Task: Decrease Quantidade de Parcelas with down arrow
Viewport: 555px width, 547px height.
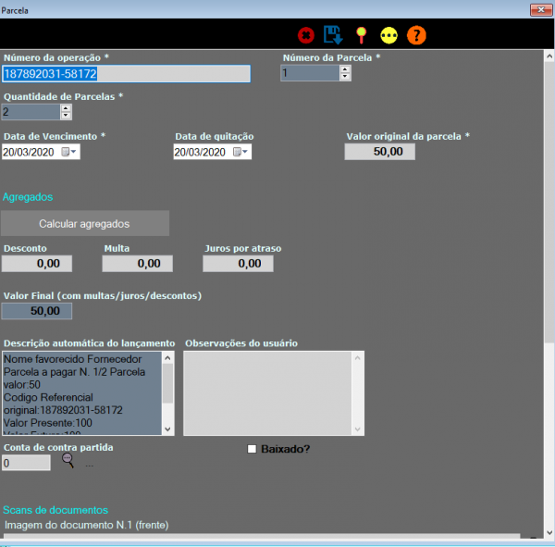Action: tap(66, 116)
